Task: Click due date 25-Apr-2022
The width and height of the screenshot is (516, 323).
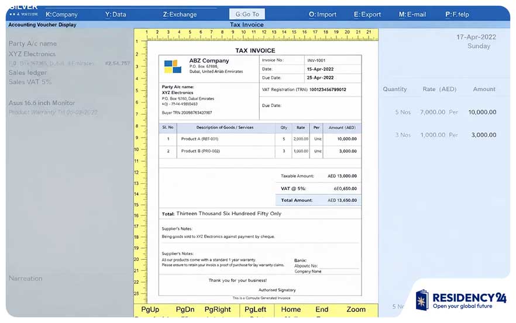Action: 320,78
